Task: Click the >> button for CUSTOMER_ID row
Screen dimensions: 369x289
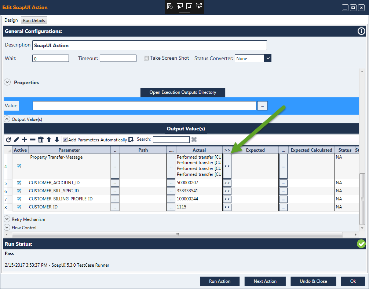Action: coord(227,207)
